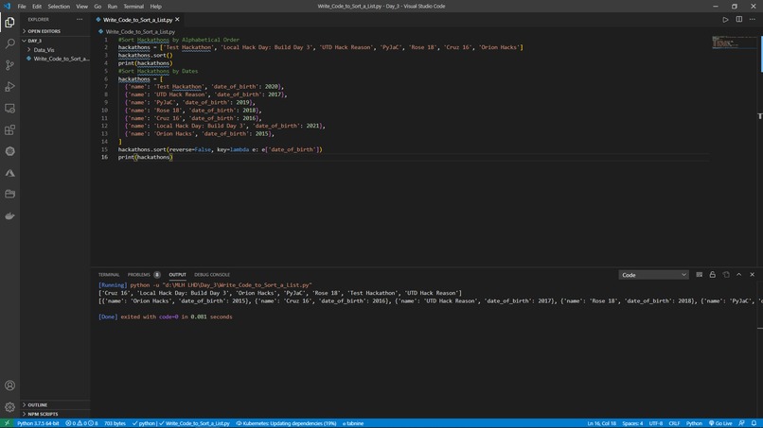Click python linter check status item
The width and height of the screenshot is (763, 428).
(181, 423)
